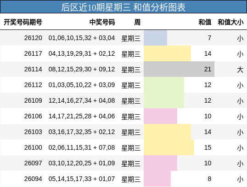Select issue number 26109

tap(33, 100)
